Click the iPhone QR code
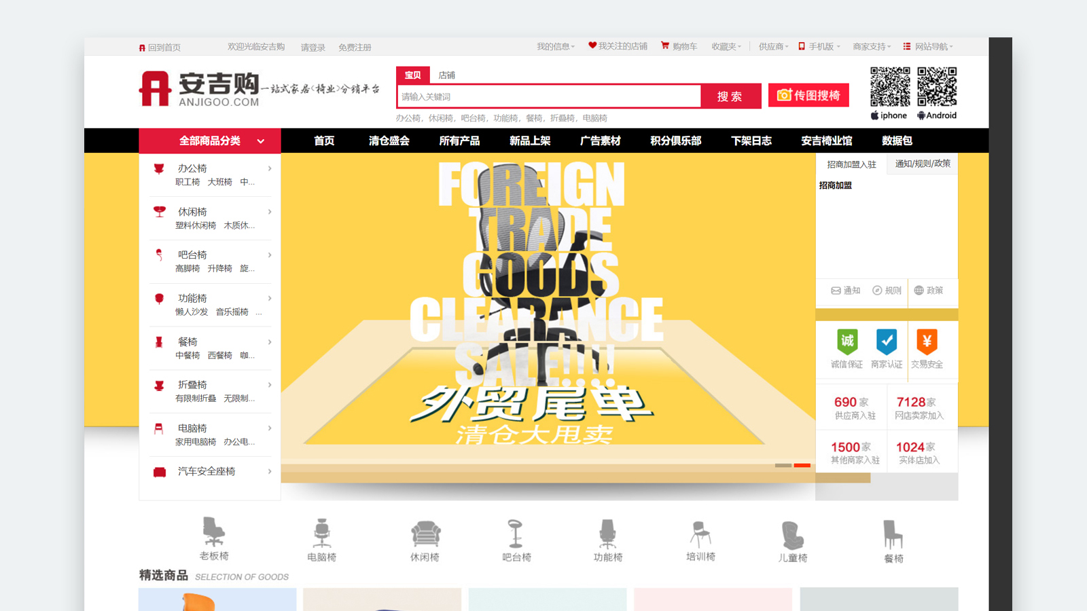The height and width of the screenshot is (611, 1087). point(890,87)
